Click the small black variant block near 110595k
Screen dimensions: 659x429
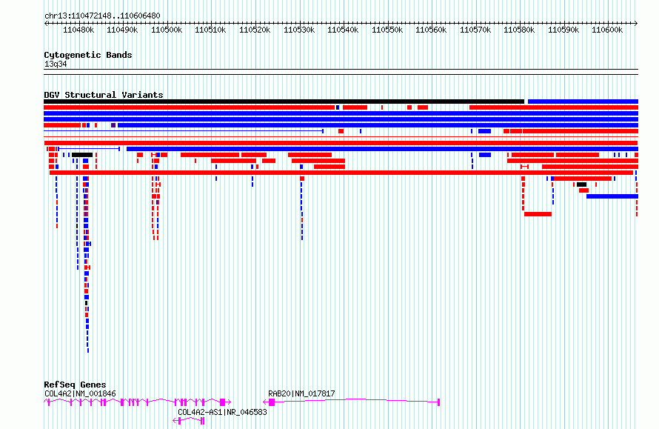[581, 184]
